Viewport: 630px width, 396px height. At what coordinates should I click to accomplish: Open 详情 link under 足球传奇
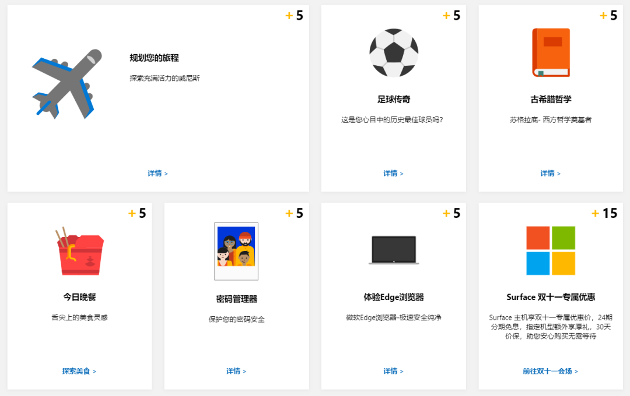[x=393, y=174]
